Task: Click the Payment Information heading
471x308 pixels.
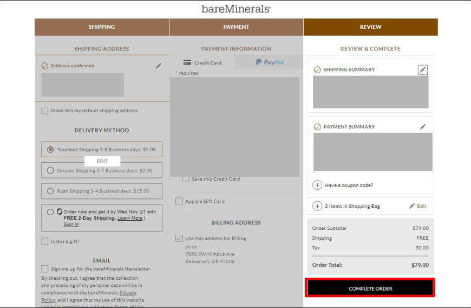Action: (x=236, y=49)
